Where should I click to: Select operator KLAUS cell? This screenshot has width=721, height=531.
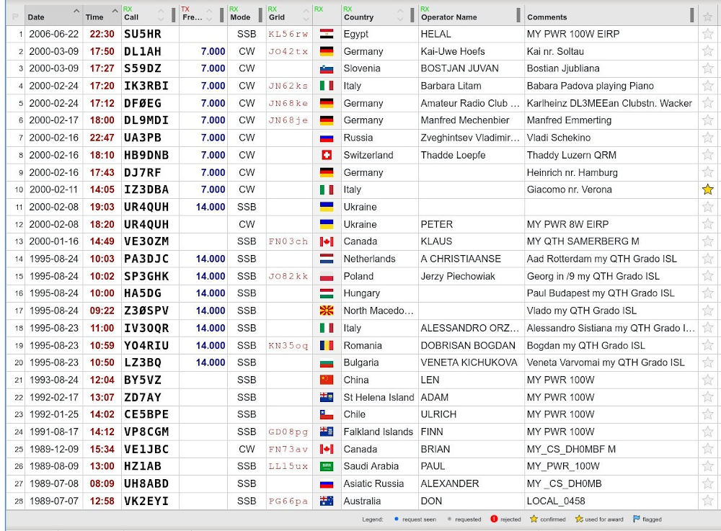[471, 241]
